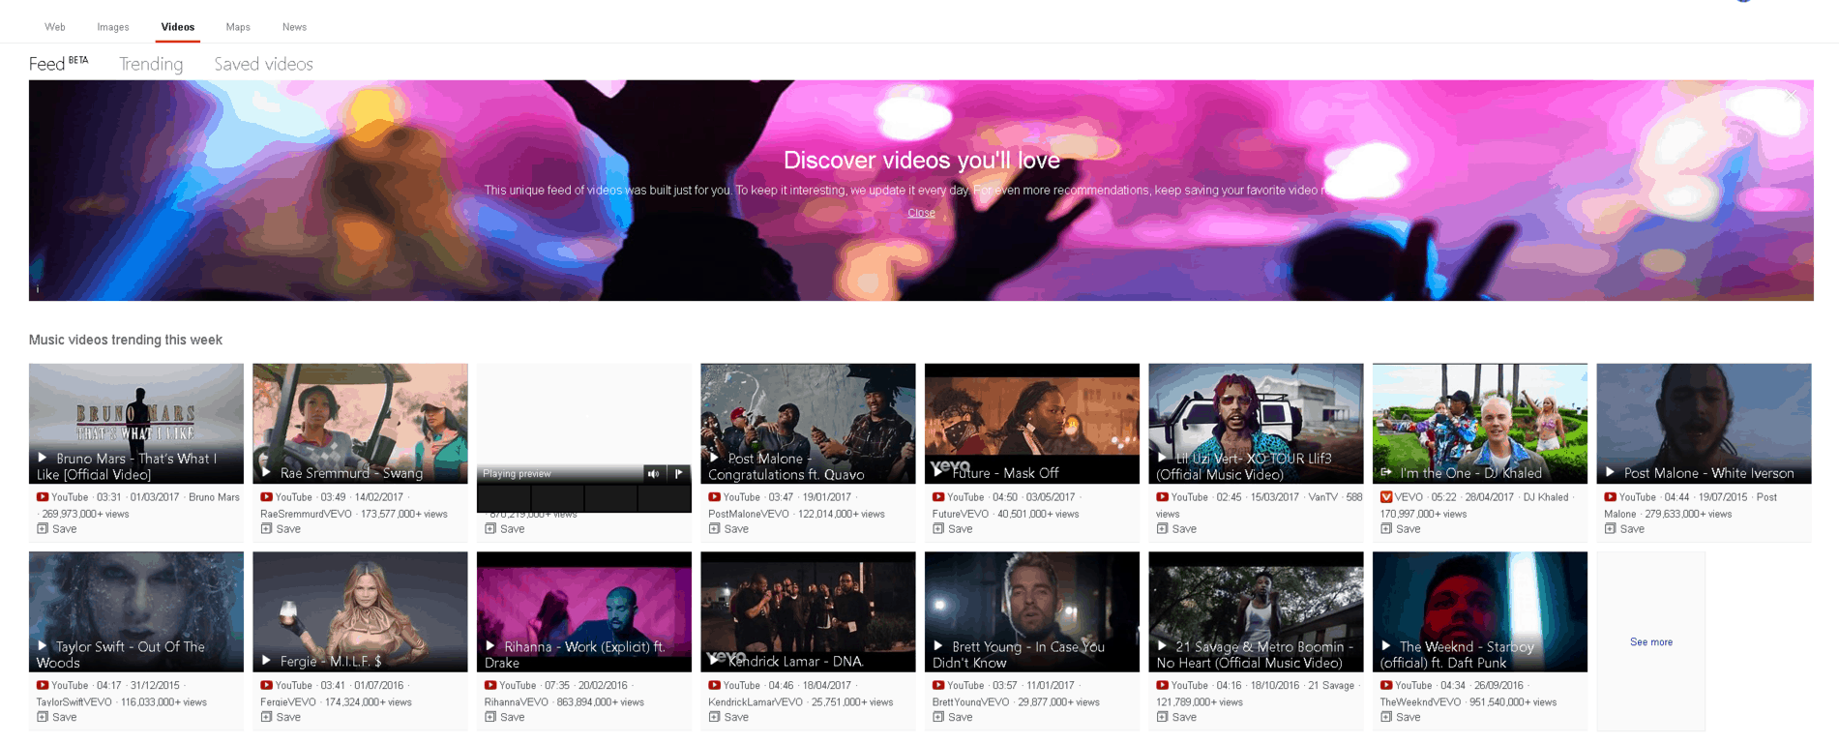Save the Lil Uzi Vert XO TOUR Llif3 video
1839x743 pixels.
[1176, 529]
